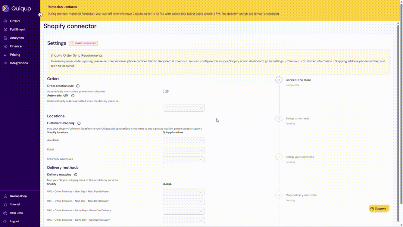This screenshot has height=227, width=403.
Task: Open the Pricing cart icon
Action: click(x=5, y=55)
